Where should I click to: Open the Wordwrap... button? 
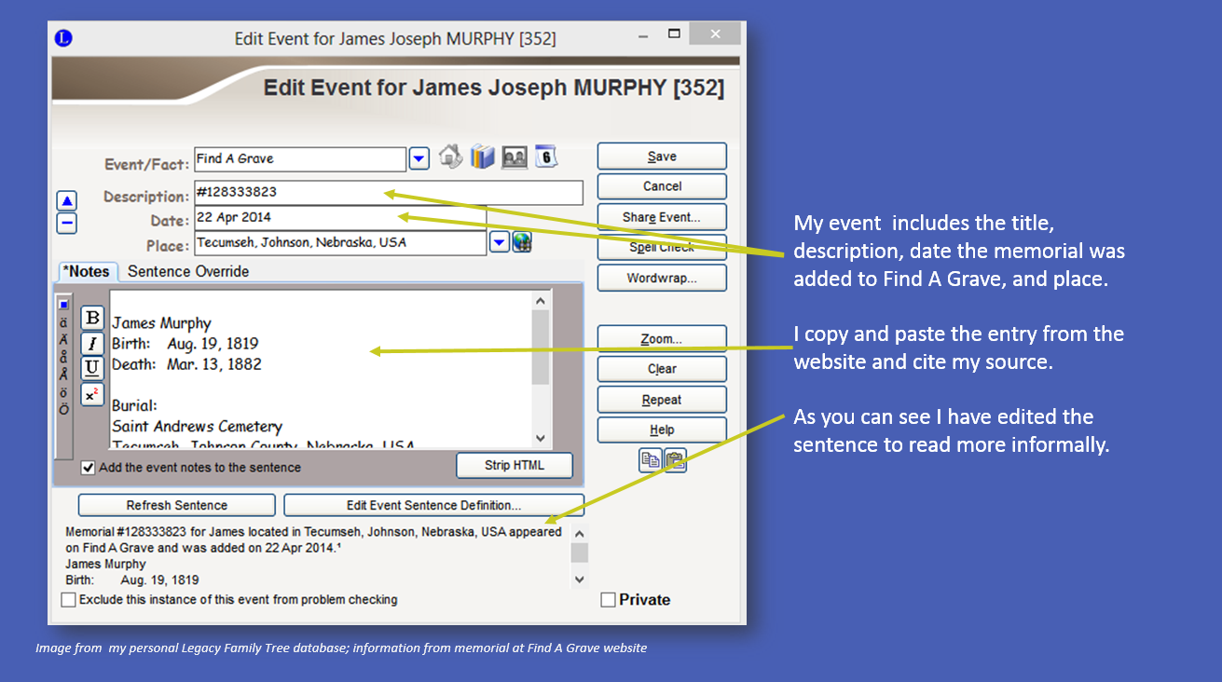662,278
